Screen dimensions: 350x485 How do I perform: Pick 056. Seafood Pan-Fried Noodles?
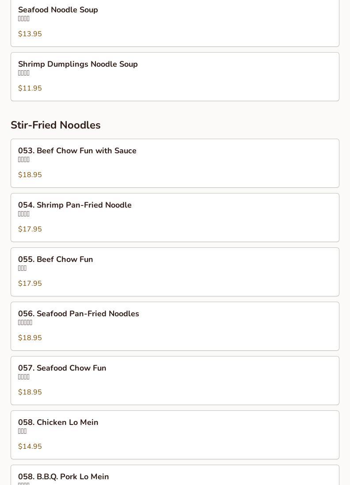click(x=79, y=314)
